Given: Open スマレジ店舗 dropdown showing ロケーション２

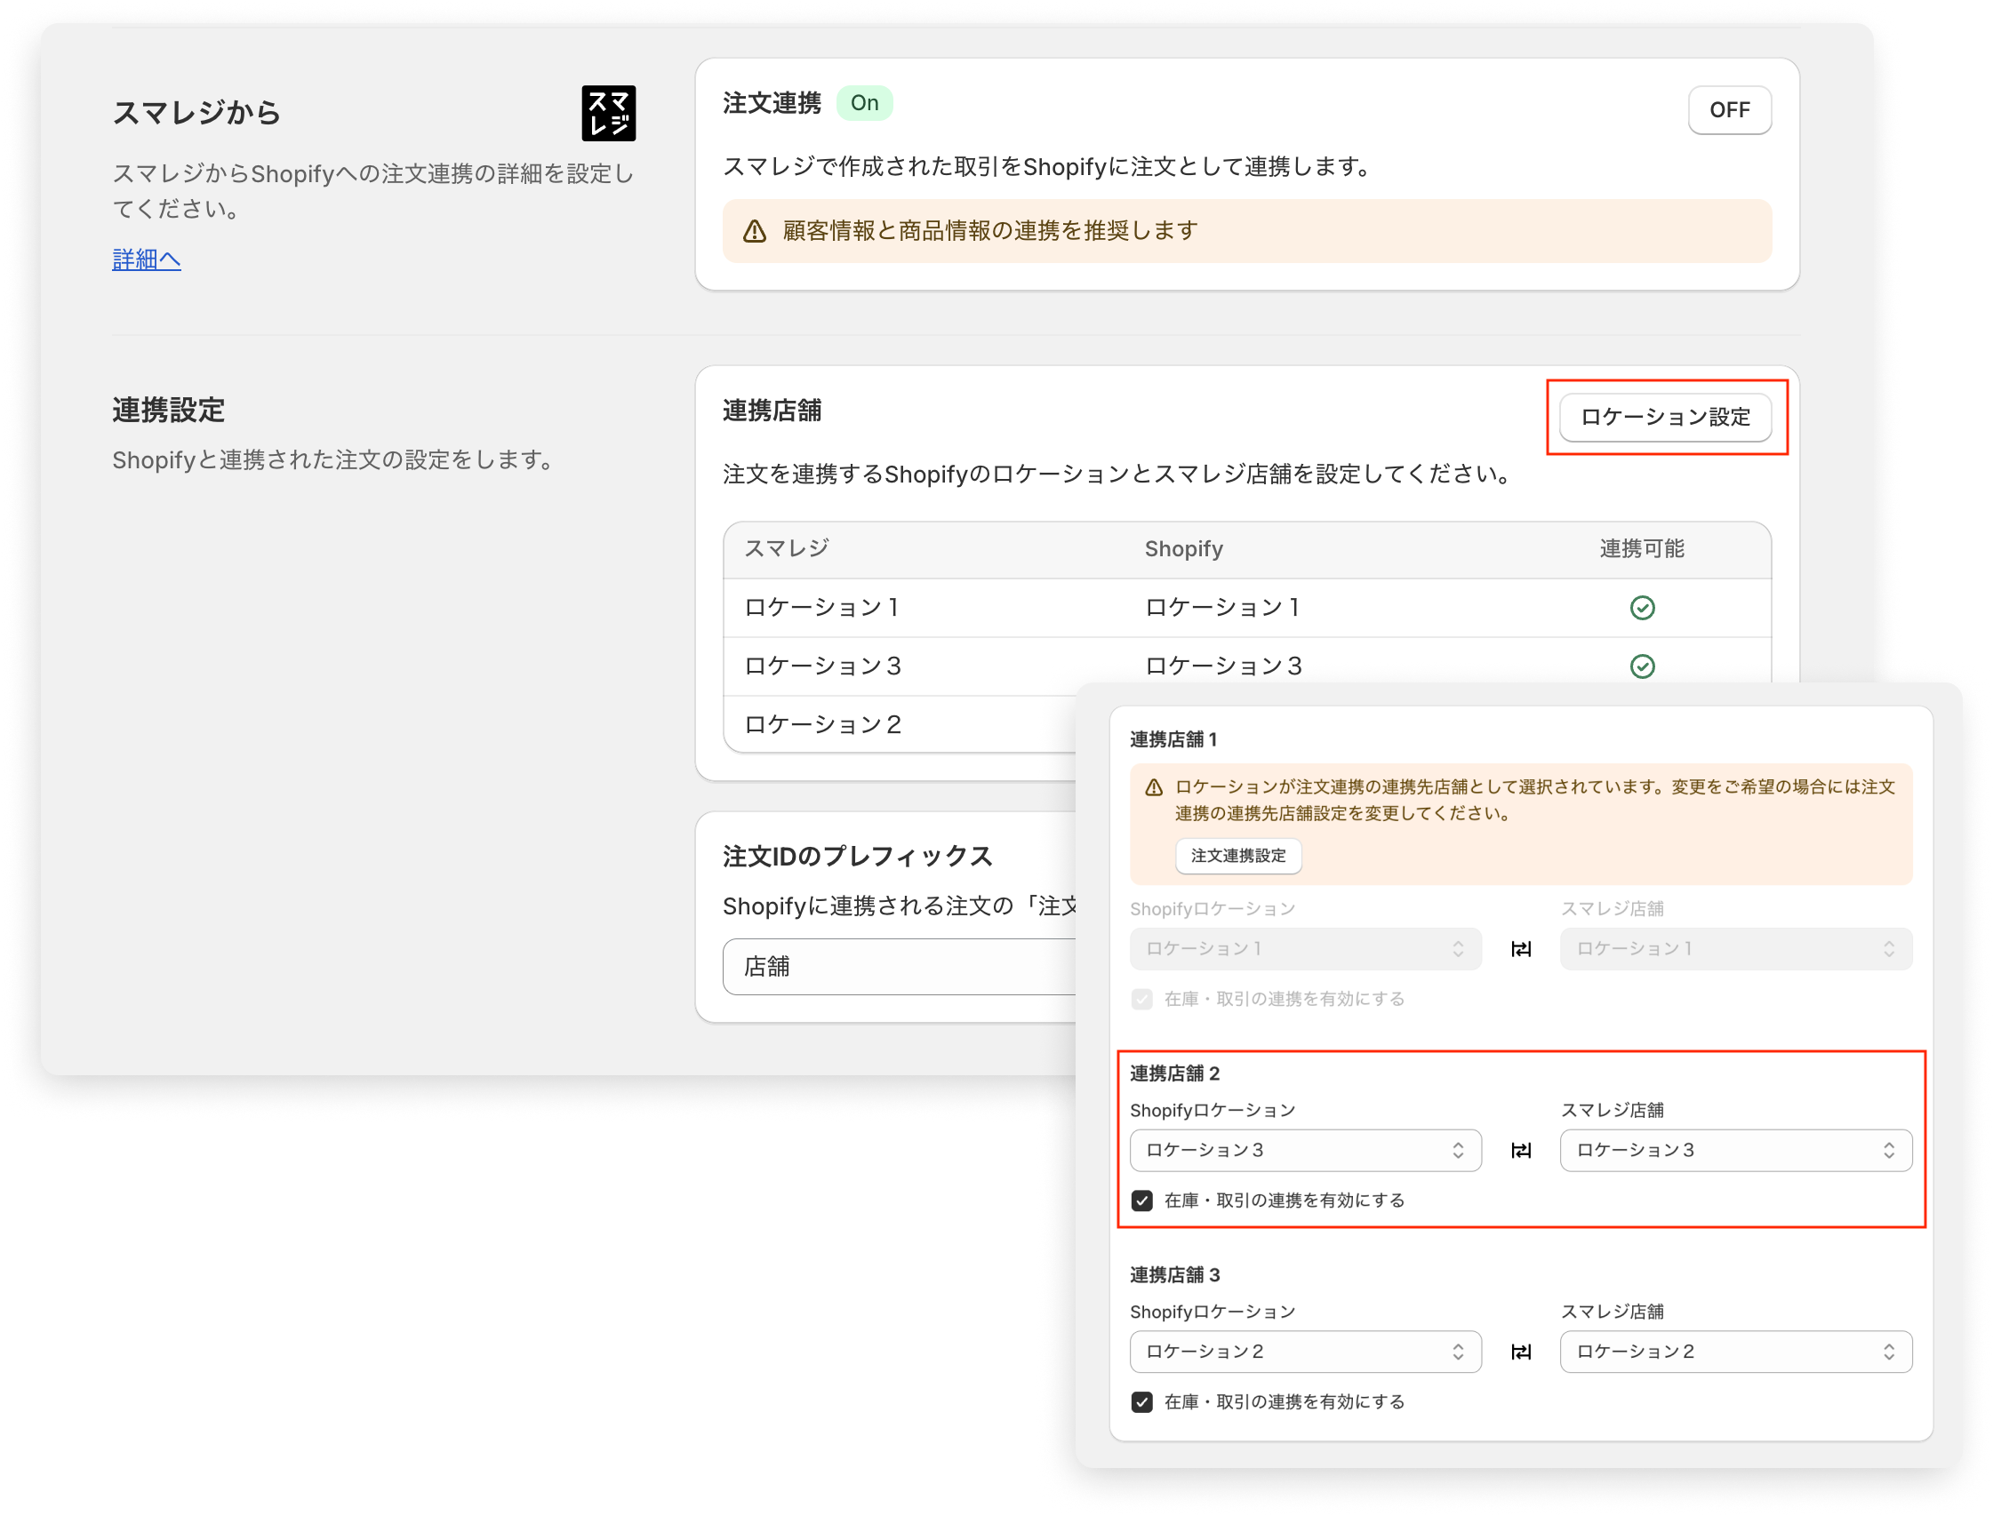Looking at the screenshot, I should [1736, 1352].
